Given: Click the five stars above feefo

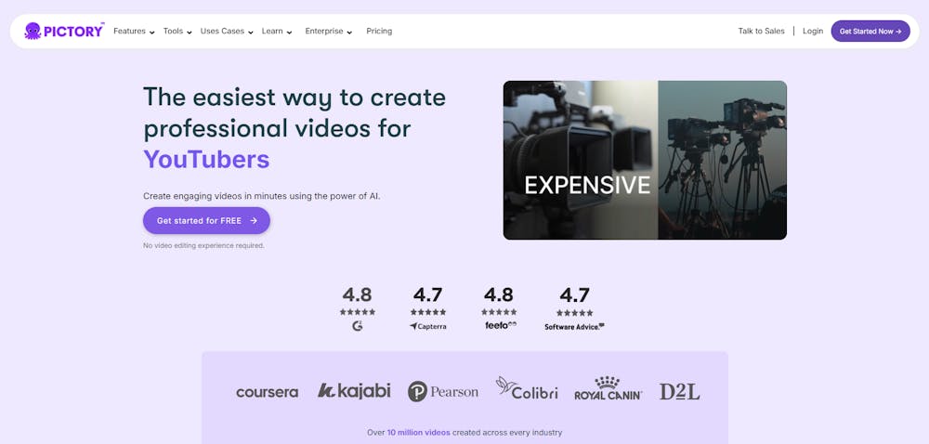Looking at the screenshot, I should click(499, 312).
